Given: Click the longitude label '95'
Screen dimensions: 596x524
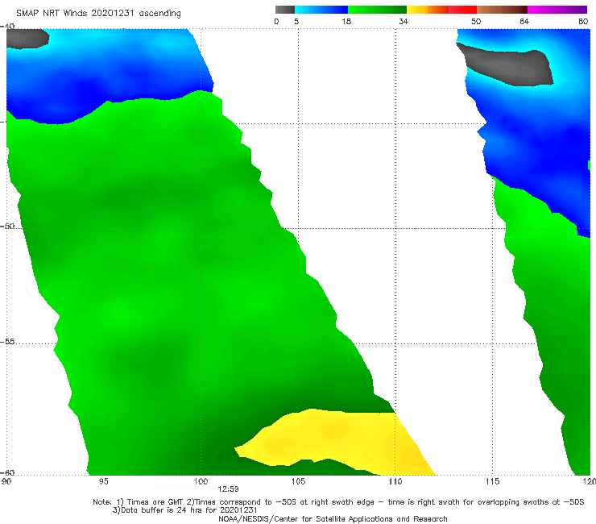Looking at the screenshot, I should pos(103,482).
